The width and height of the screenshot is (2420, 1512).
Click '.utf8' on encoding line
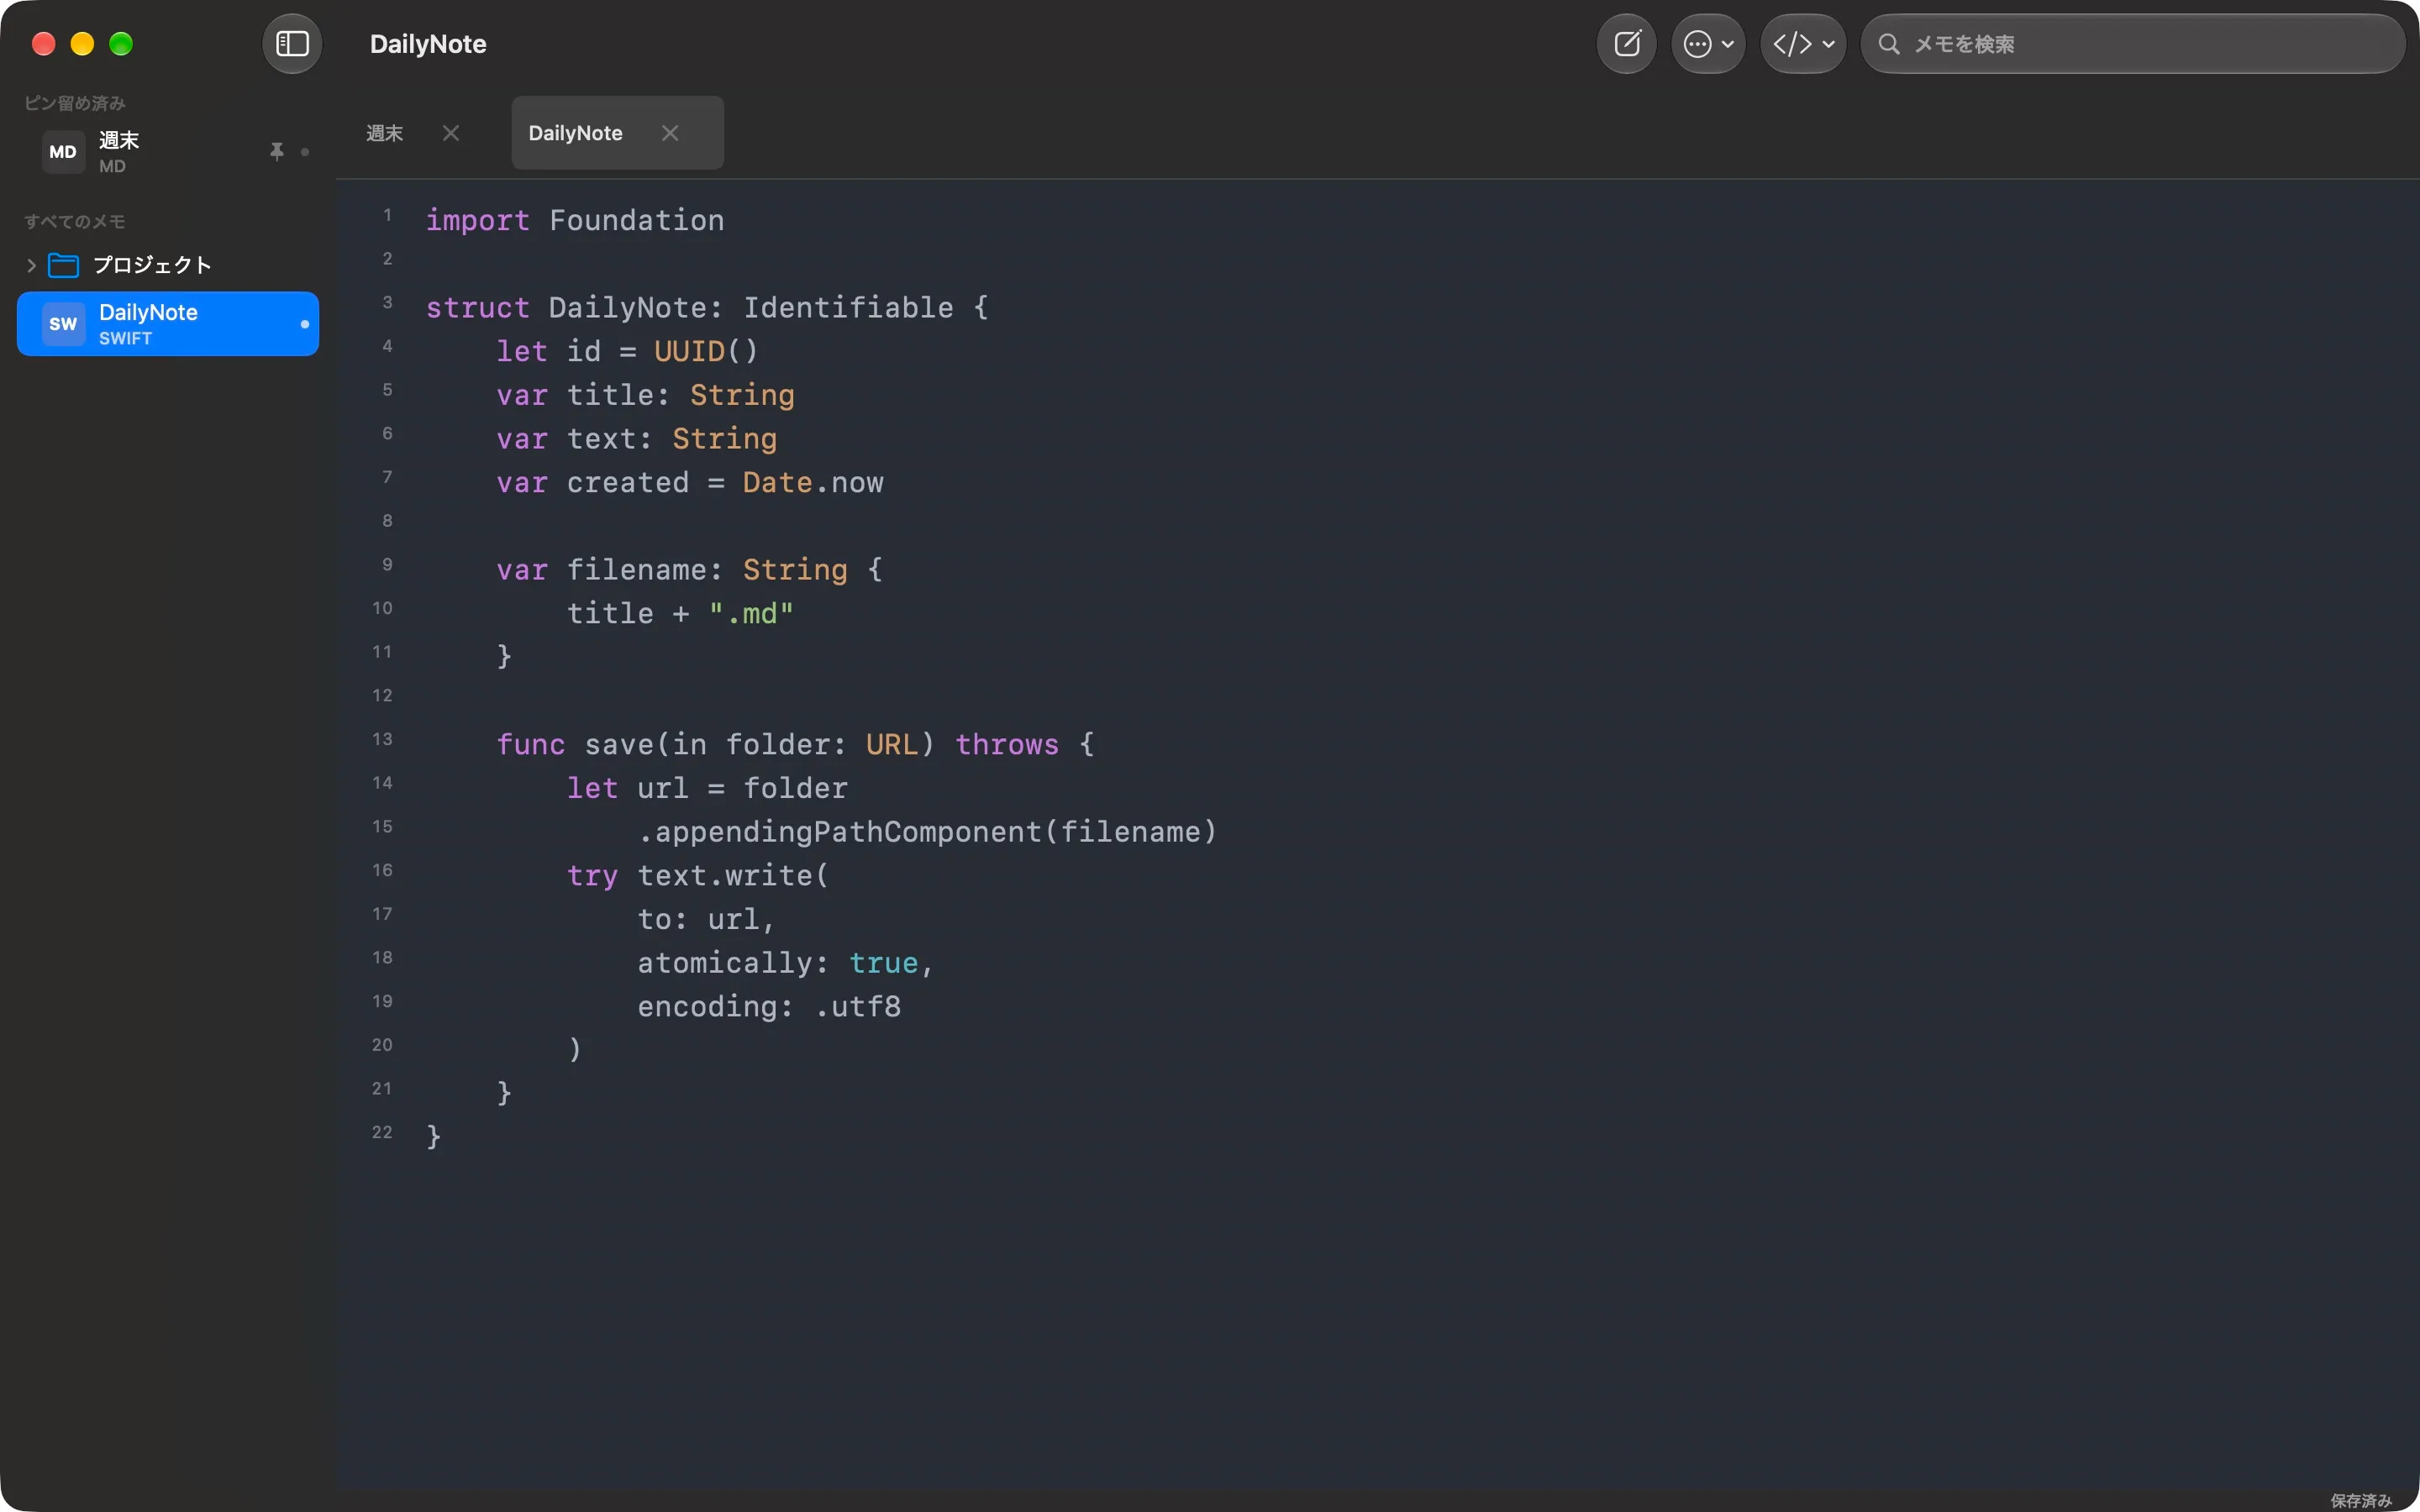point(858,1007)
